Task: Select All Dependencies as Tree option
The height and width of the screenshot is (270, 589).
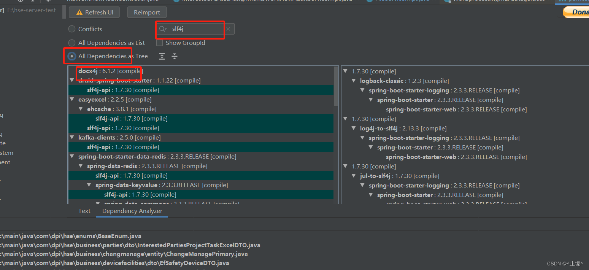Action: pyautogui.click(x=72, y=56)
